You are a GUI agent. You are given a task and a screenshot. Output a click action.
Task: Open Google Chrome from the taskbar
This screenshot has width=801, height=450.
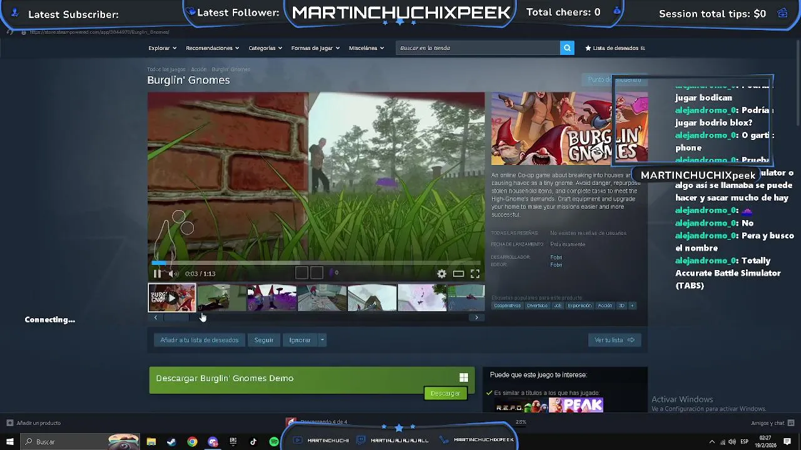pyautogui.click(x=192, y=442)
